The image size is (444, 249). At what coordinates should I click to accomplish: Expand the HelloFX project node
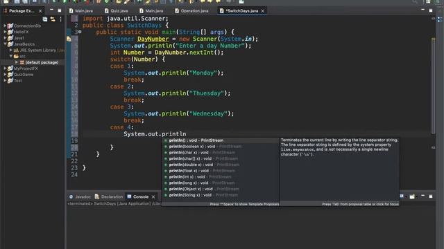[x=5, y=32]
